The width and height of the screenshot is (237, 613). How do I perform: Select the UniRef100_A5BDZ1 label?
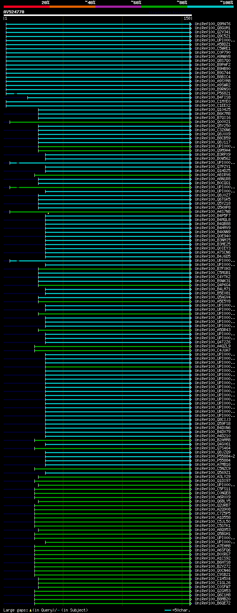coord(213,44)
